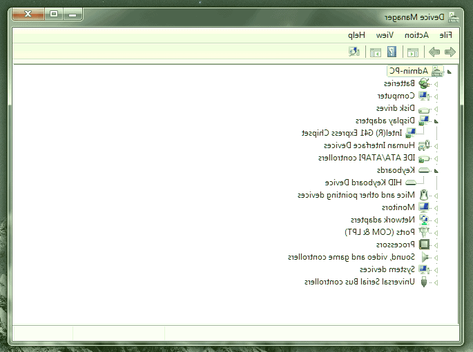
Task: Expand the System devices arrow
Action: click(x=436, y=270)
